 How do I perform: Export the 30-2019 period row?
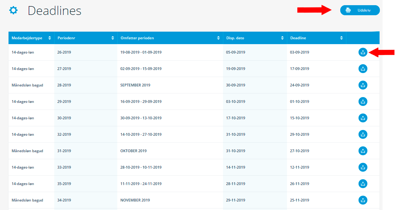(x=362, y=118)
